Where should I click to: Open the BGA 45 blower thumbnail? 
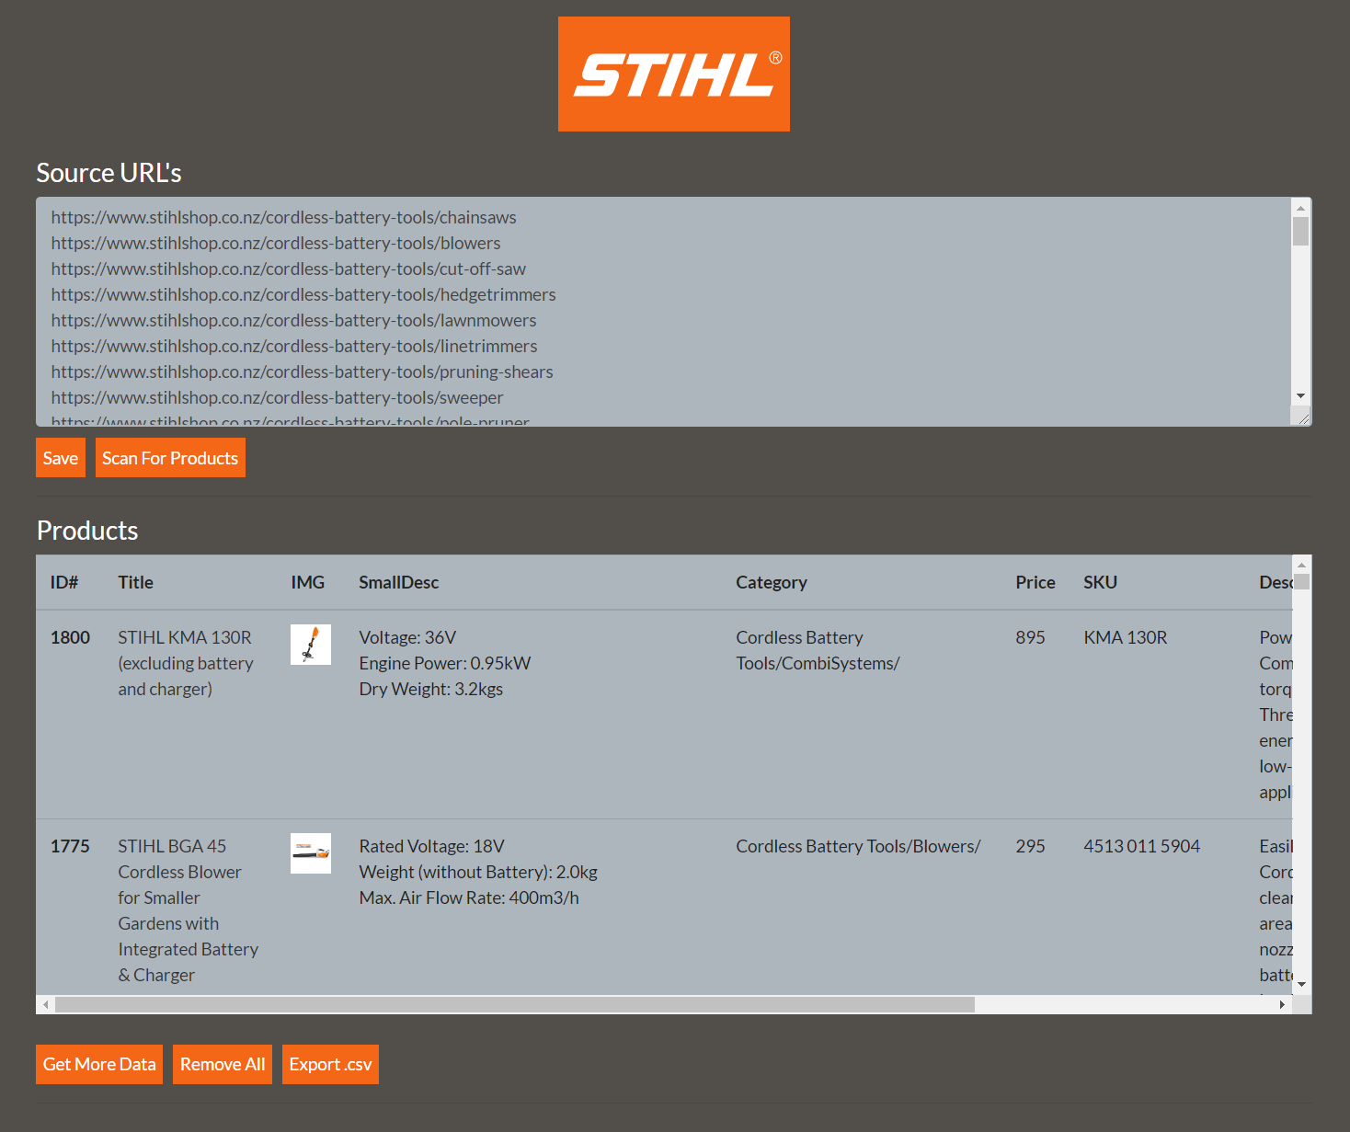click(x=311, y=853)
